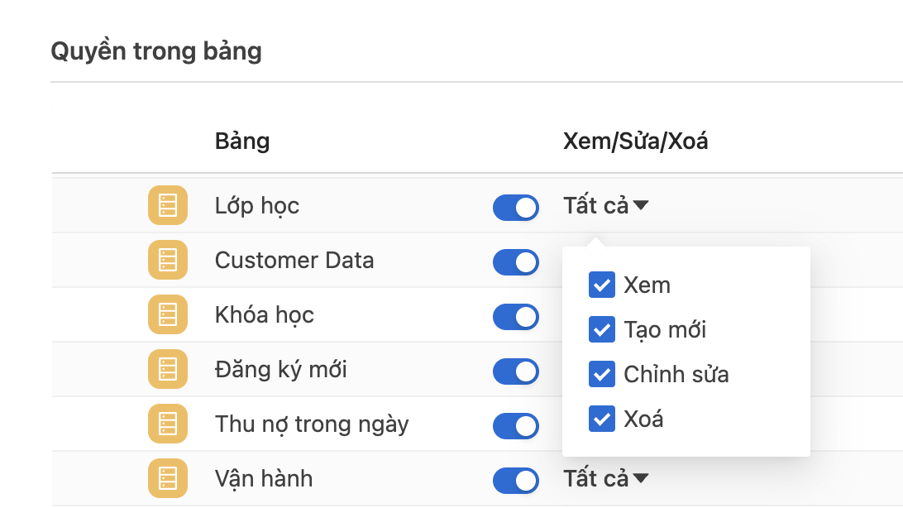Click the Xem/Sửa/Xoá column header

635,141
